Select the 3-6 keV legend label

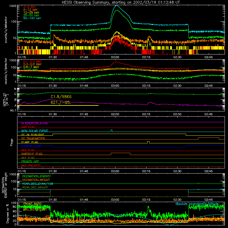[x=29, y=7]
